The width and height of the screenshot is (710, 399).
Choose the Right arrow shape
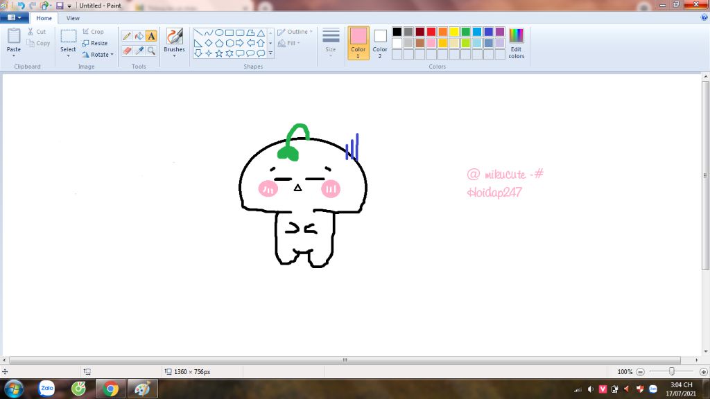point(240,43)
